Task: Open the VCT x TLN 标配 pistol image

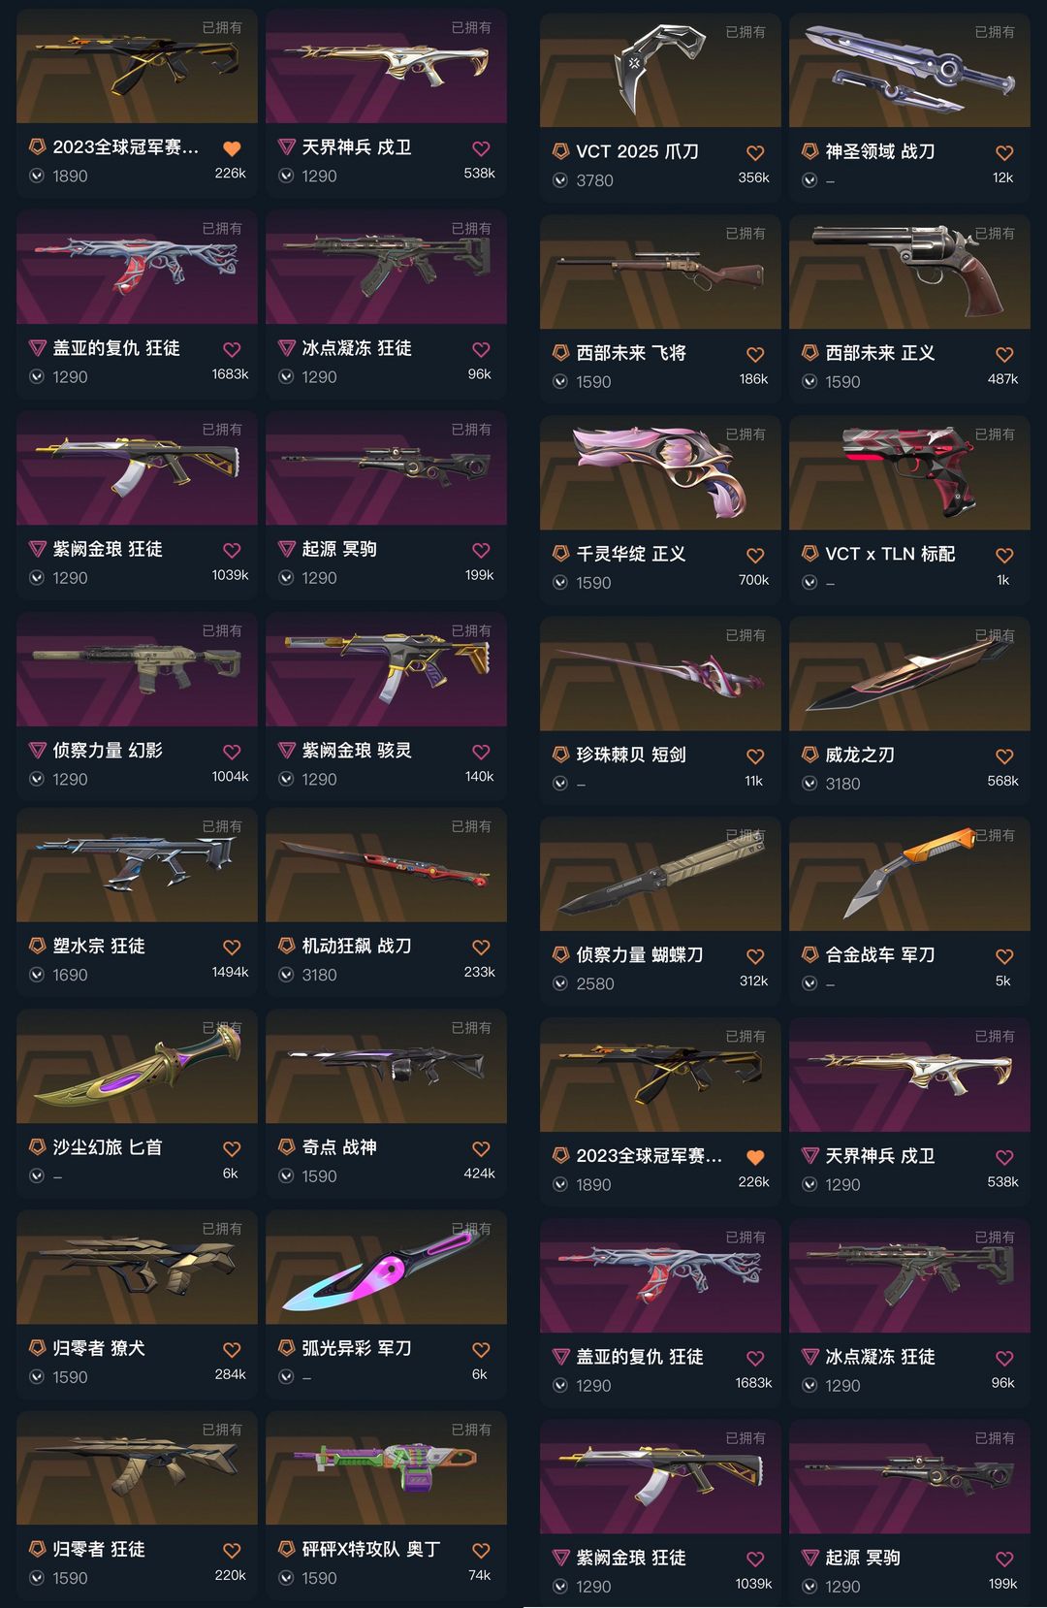Action: pos(909,473)
